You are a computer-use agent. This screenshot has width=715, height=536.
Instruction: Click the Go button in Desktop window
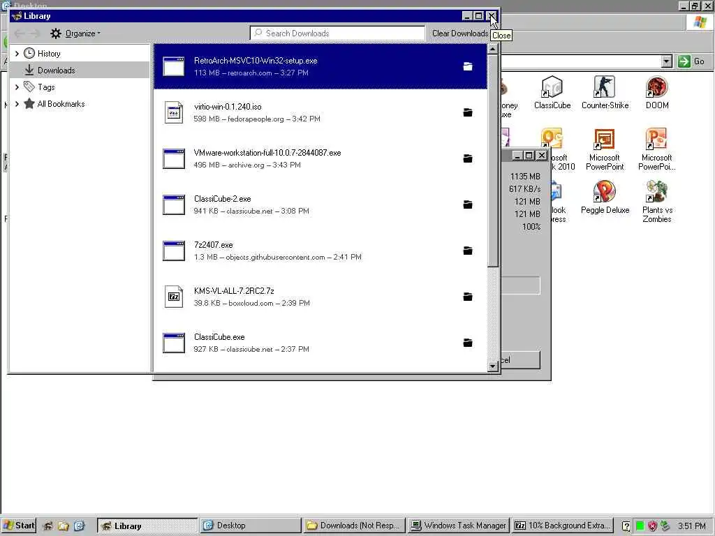[x=691, y=61]
